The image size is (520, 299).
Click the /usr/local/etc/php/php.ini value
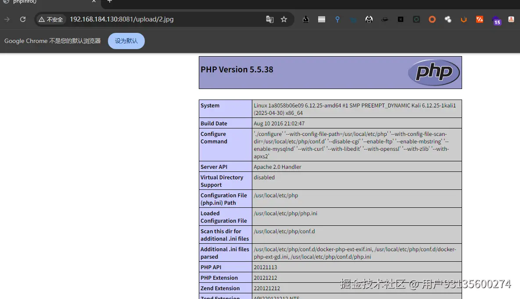coord(286,213)
